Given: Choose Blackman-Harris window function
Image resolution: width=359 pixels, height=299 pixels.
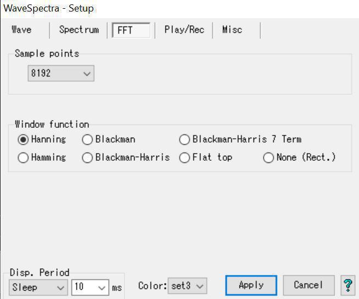Looking at the screenshot, I should click(87, 157).
